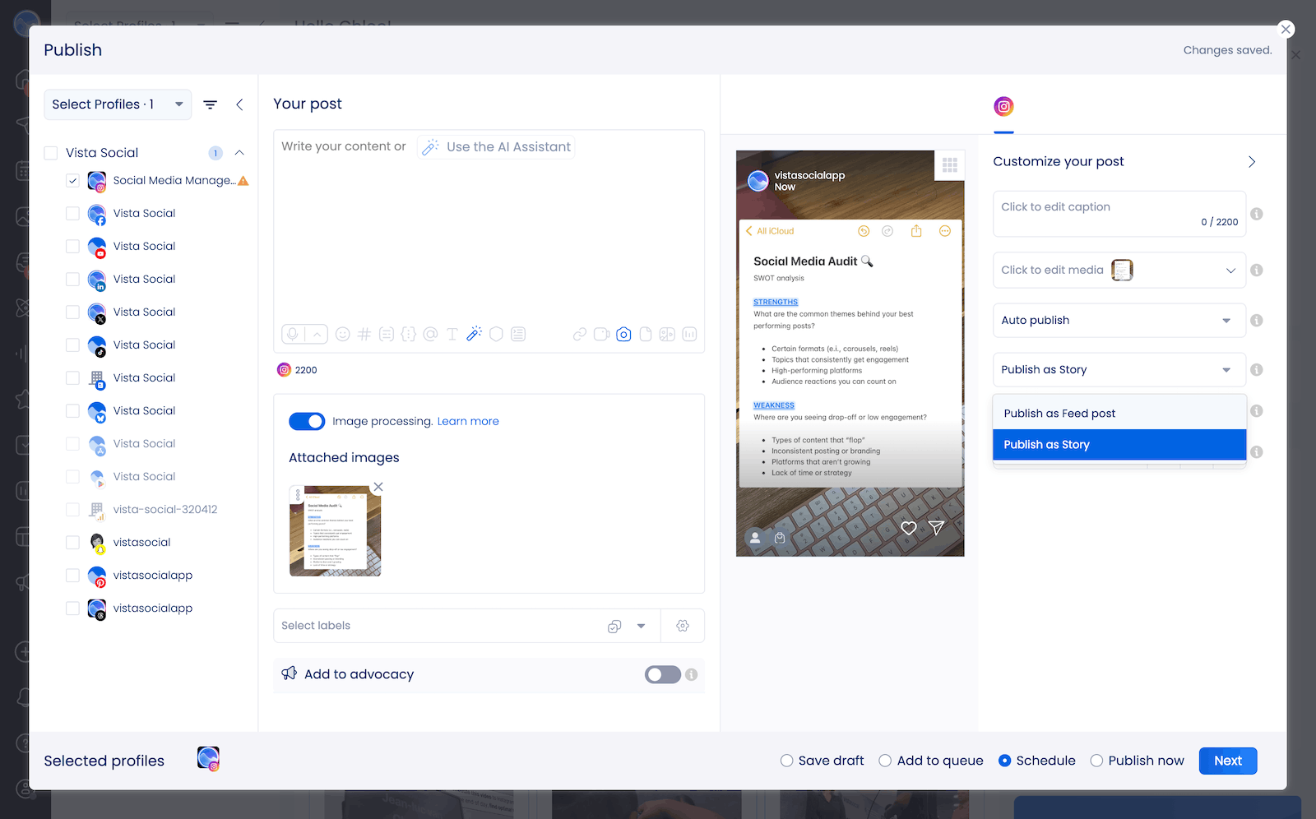Screen dimensions: 1316x819
Task: Click into the Click to edit caption field
Action: coord(1119,214)
